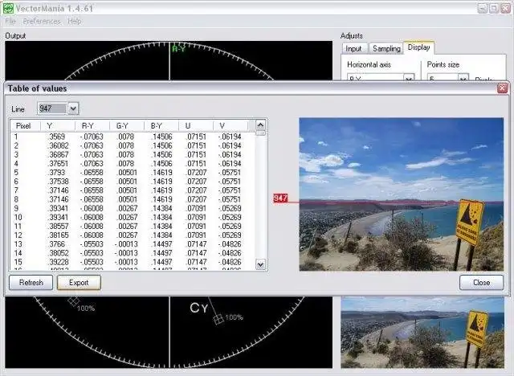Image resolution: width=514 pixels, height=376 pixels.
Task: Click the table scroll down arrow
Action: click(x=260, y=264)
